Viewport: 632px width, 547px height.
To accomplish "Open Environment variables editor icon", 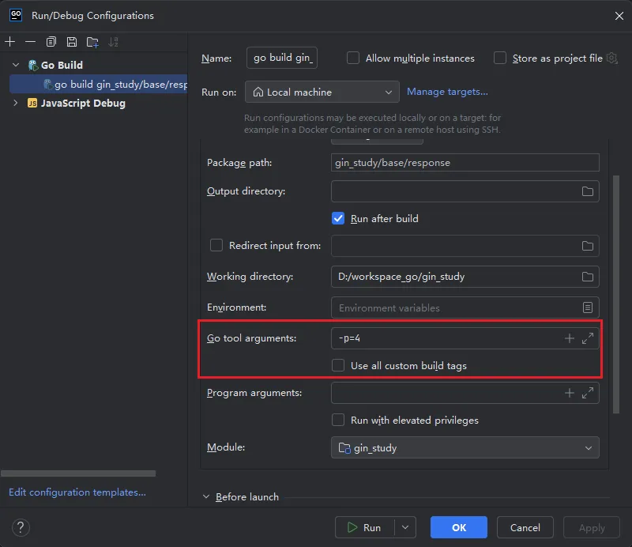I will click(x=588, y=307).
